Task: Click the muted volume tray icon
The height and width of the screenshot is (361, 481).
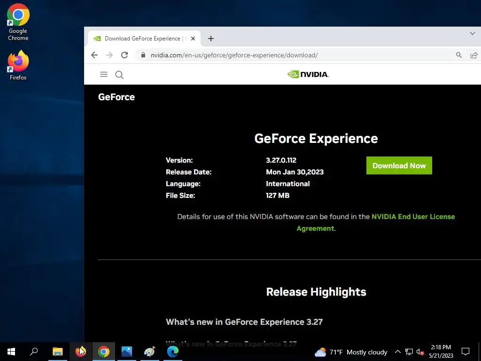Action: [x=420, y=352]
